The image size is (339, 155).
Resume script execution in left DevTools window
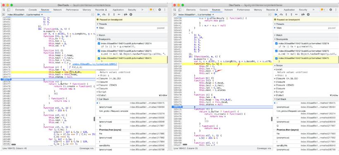[98, 14]
